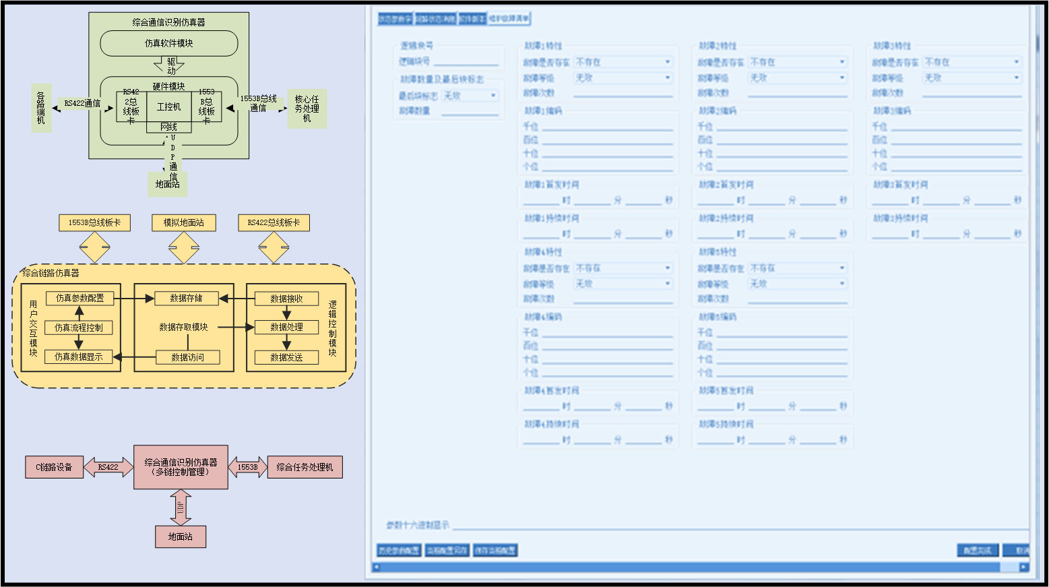Click the horizontal scrollbar thumb

[x=691, y=567]
